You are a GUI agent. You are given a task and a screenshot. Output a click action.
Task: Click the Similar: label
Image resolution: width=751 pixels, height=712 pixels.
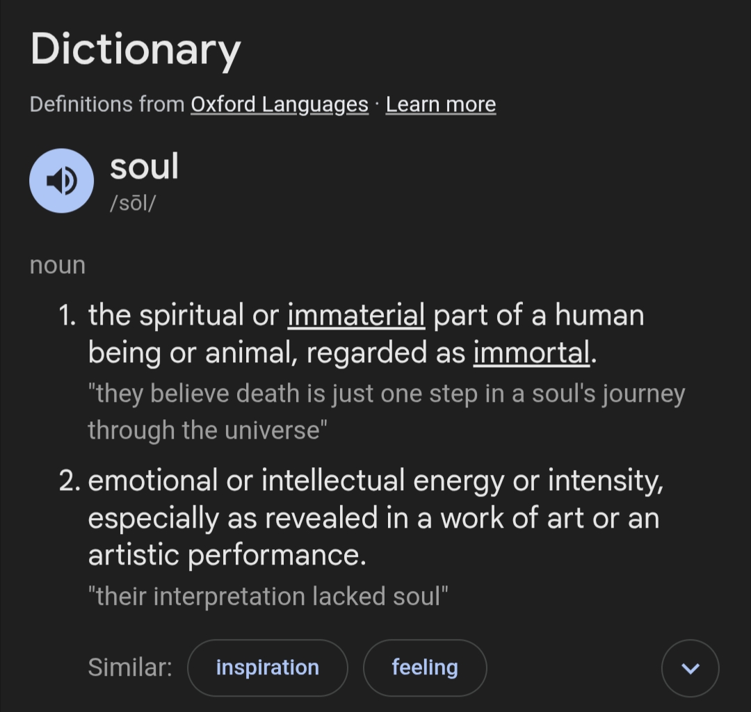click(129, 667)
